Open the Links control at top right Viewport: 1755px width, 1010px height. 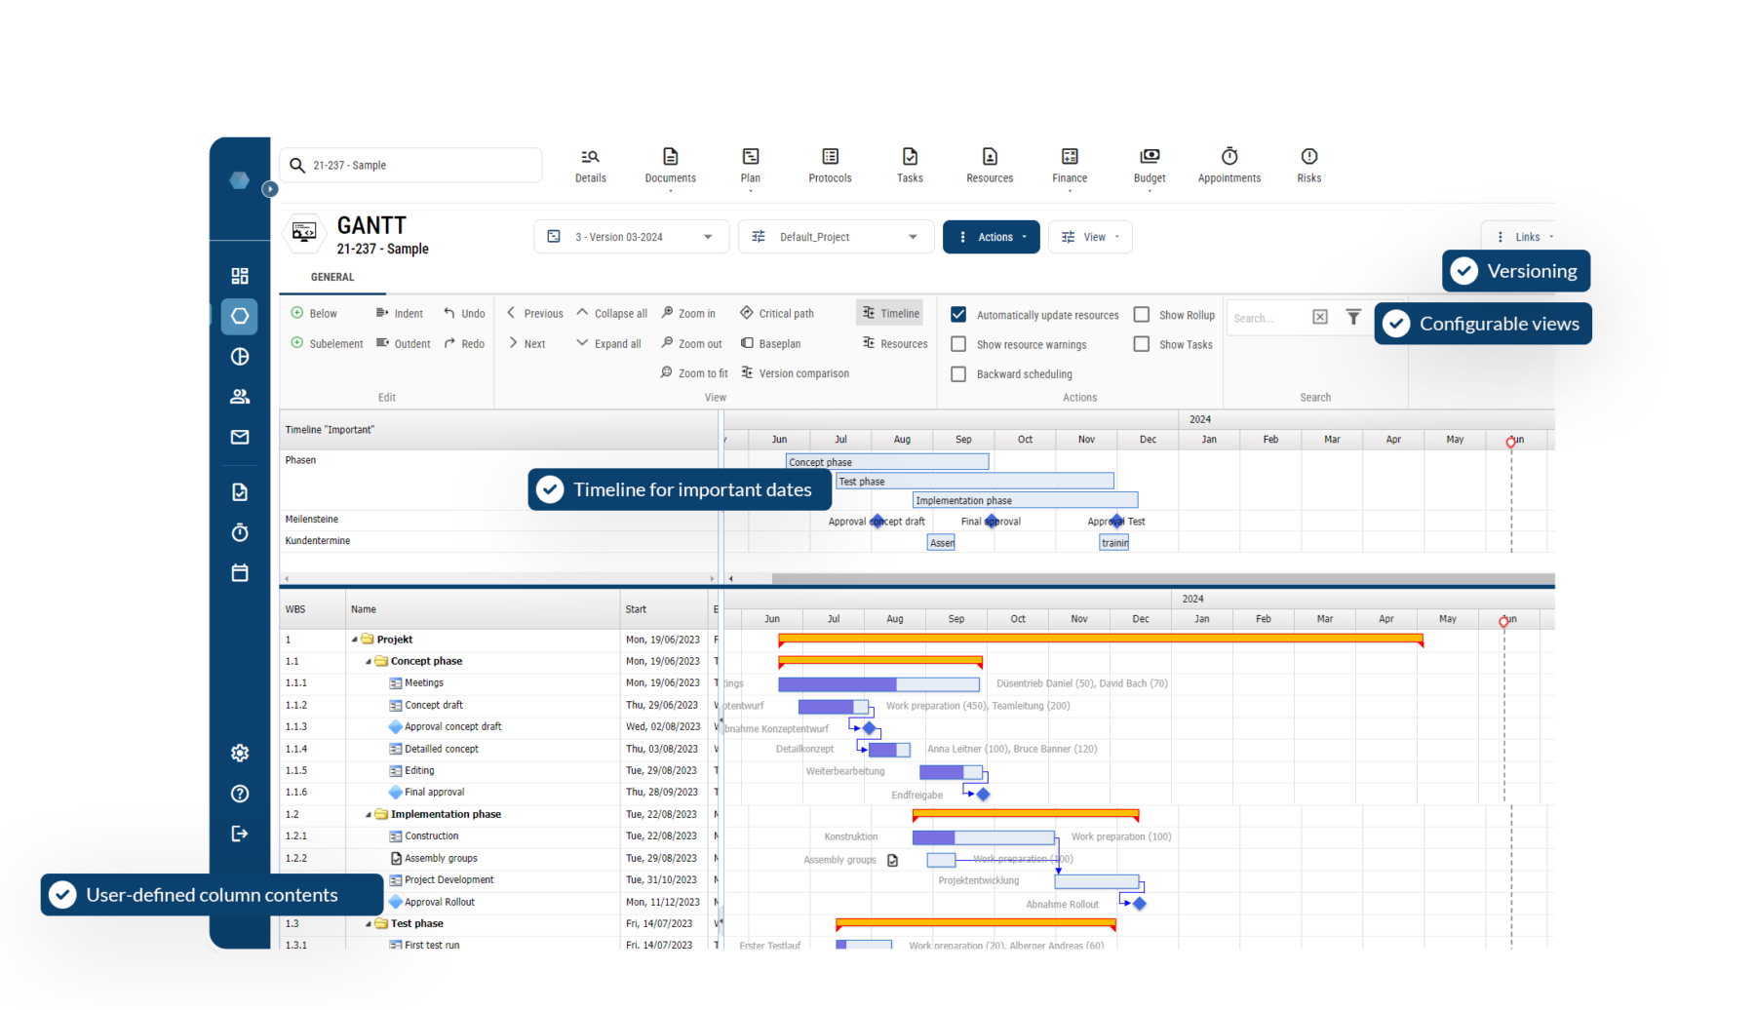[1527, 236]
